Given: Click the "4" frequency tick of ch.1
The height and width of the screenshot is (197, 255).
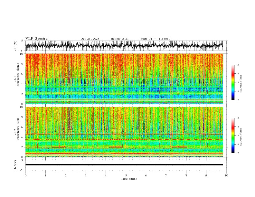Looking at the screenshot, I should pos(23,84).
